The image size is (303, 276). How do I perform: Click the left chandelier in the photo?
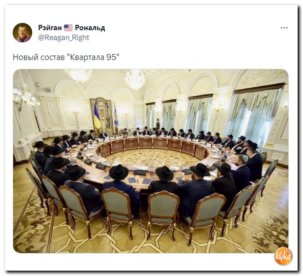tap(79, 75)
